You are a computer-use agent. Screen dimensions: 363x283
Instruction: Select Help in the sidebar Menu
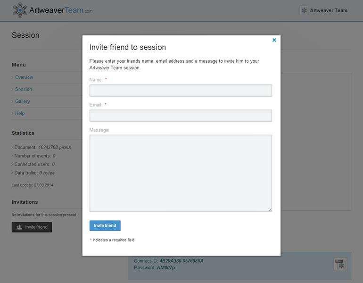[20, 113]
